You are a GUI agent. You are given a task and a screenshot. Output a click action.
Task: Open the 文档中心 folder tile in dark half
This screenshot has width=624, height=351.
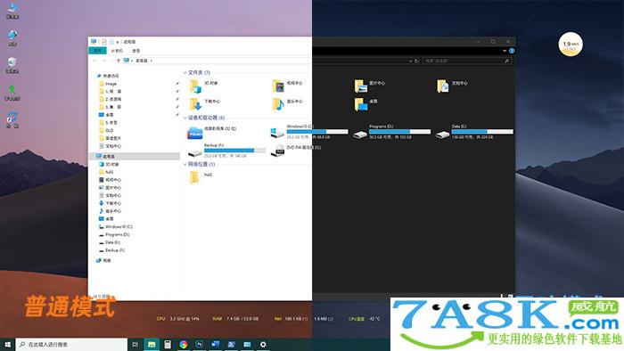click(x=453, y=86)
